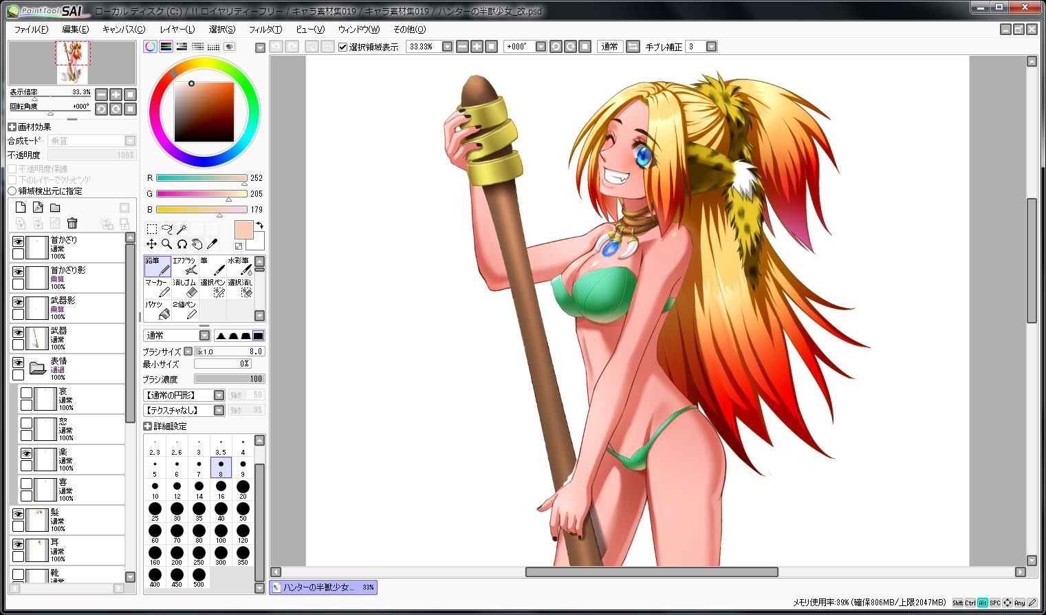Select the エアブラシ airbrush tool
Screen dimensions: 1046x615
pos(185,266)
